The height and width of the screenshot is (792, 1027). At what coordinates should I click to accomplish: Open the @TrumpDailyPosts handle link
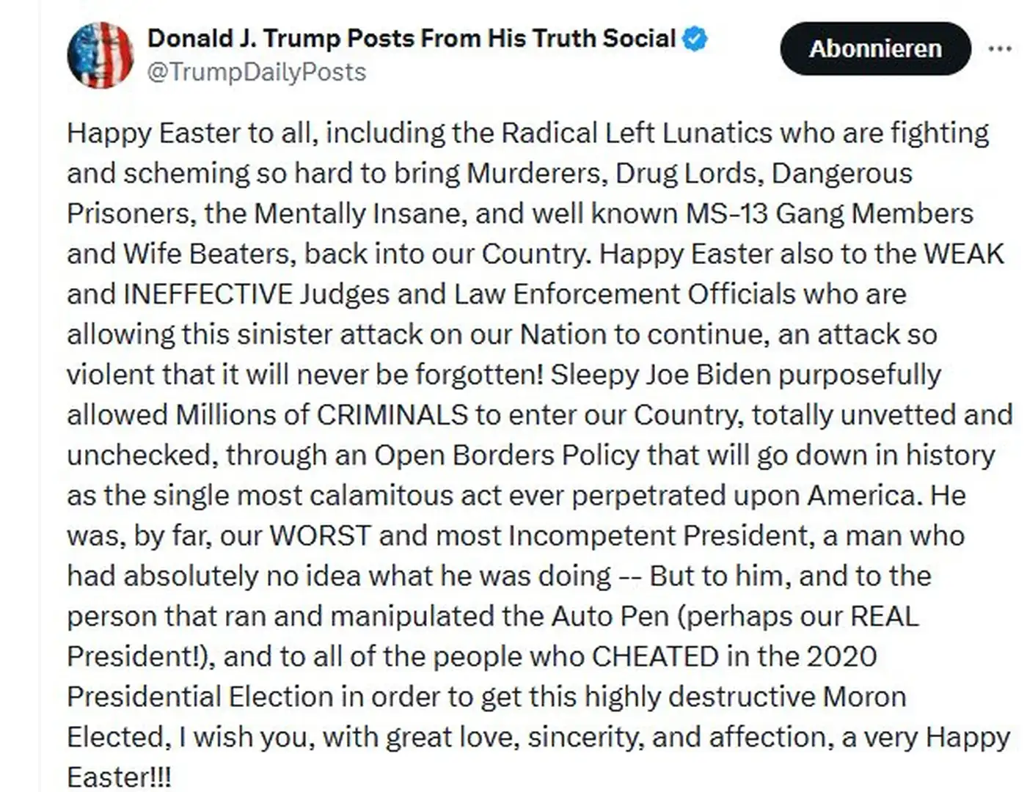[x=257, y=73]
